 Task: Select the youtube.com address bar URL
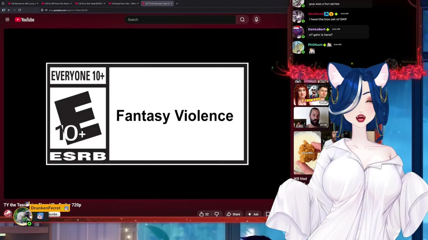click(68, 10)
